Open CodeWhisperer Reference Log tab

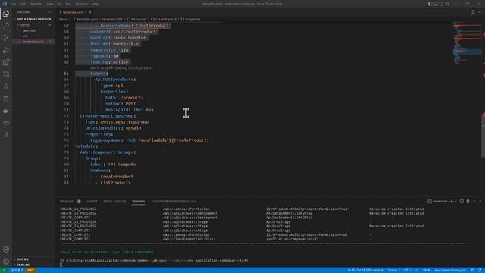pyautogui.click(x=174, y=202)
